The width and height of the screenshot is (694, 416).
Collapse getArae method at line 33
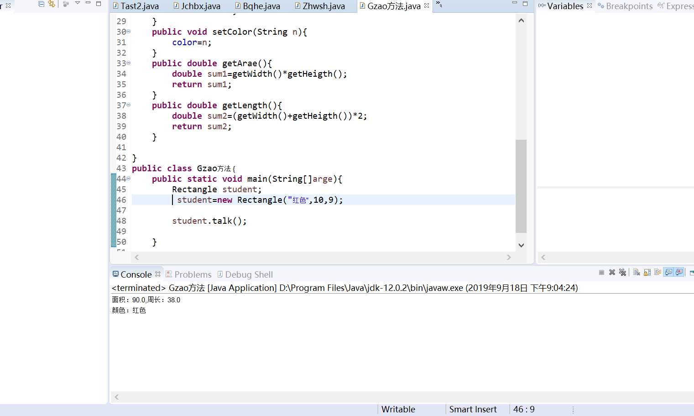(129, 63)
